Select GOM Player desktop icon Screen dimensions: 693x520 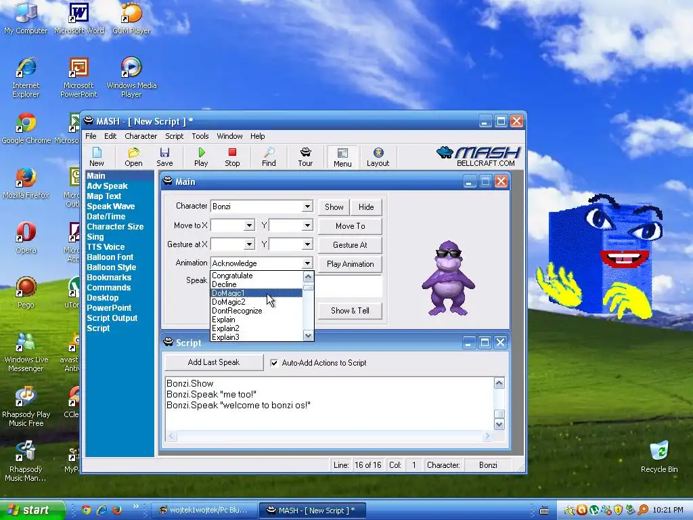131,18
